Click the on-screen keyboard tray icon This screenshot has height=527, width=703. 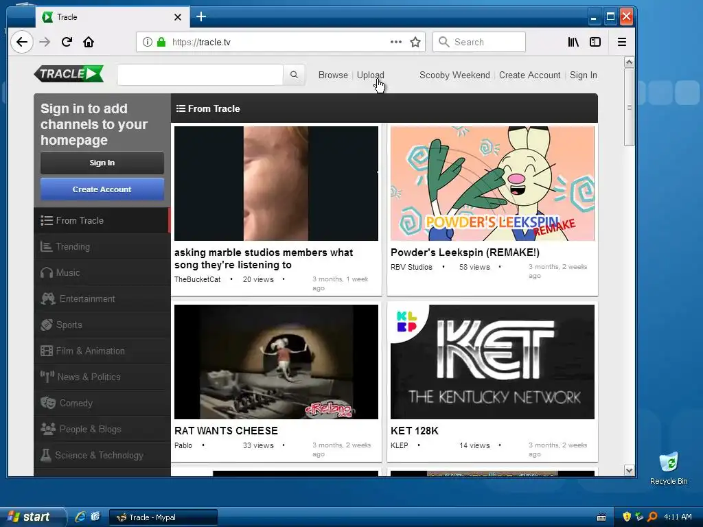(x=601, y=517)
